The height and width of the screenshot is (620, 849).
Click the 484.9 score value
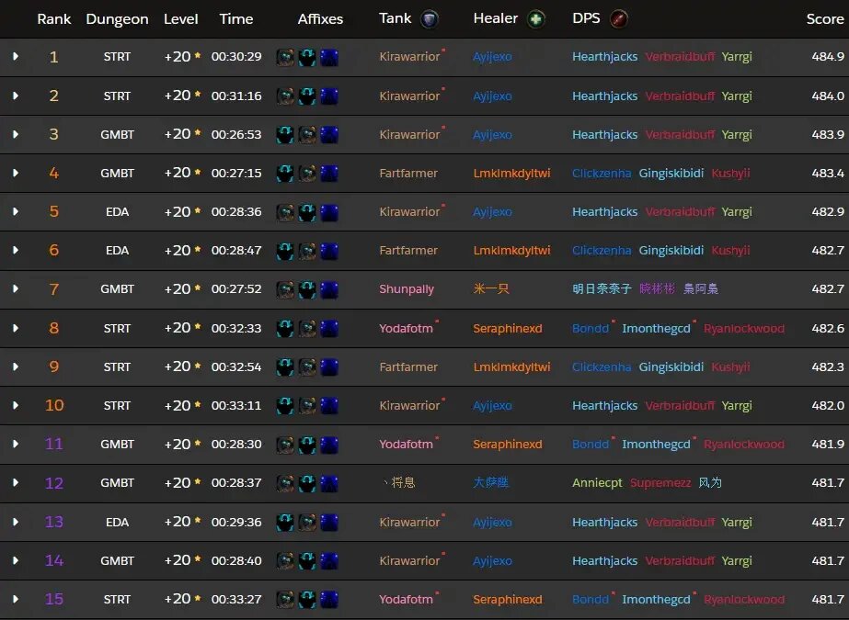(x=828, y=56)
